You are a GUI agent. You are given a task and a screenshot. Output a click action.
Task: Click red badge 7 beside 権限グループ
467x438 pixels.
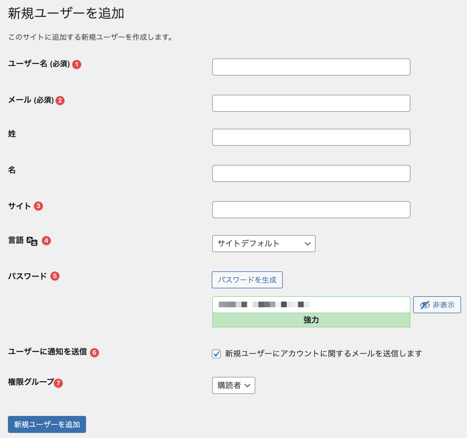point(58,383)
